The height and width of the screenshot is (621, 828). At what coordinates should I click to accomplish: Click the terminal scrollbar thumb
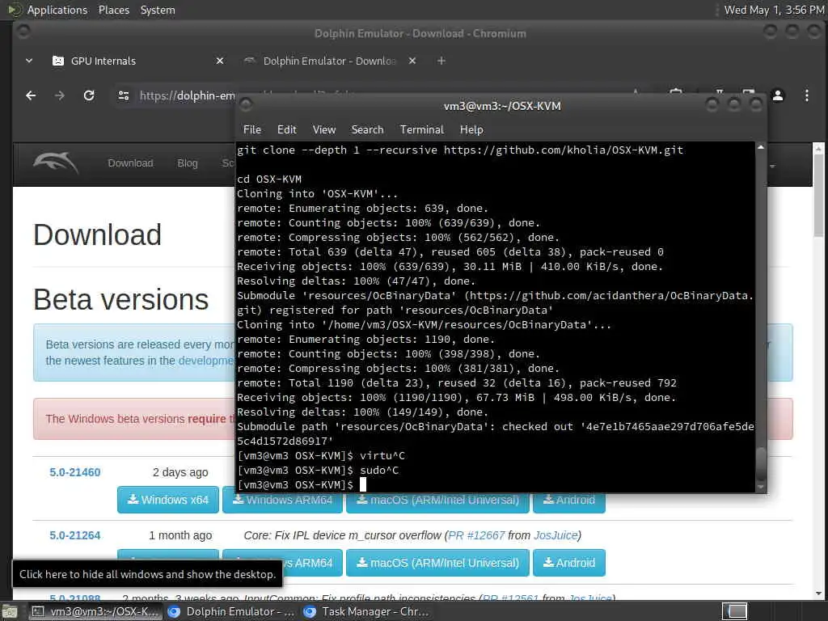(760, 463)
